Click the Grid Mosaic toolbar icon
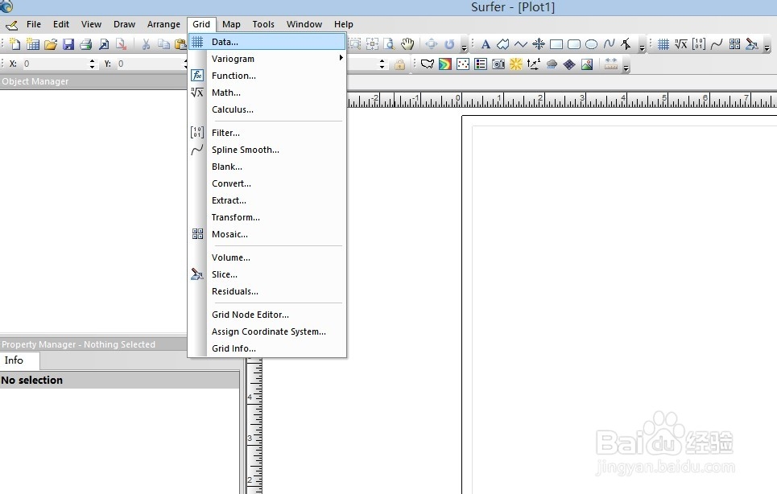This screenshot has height=494, width=777. pos(734,44)
